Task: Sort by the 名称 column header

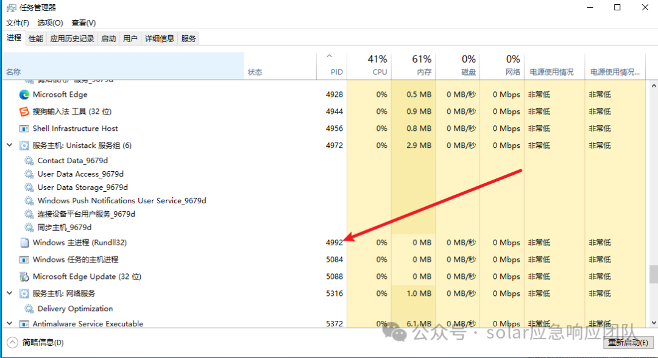Action: tap(123, 66)
